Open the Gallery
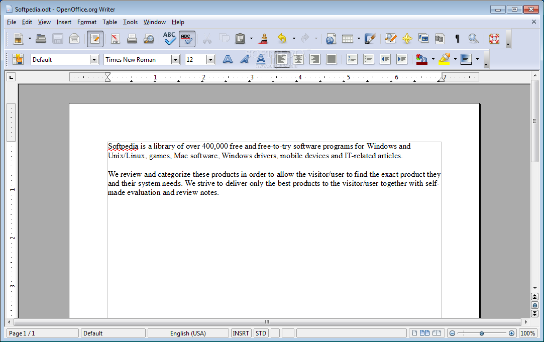This screenshot has height=342, width=544. click(423, 39)
